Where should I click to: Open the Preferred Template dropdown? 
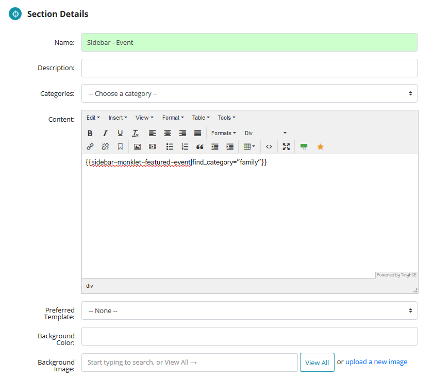click(249, 311)
